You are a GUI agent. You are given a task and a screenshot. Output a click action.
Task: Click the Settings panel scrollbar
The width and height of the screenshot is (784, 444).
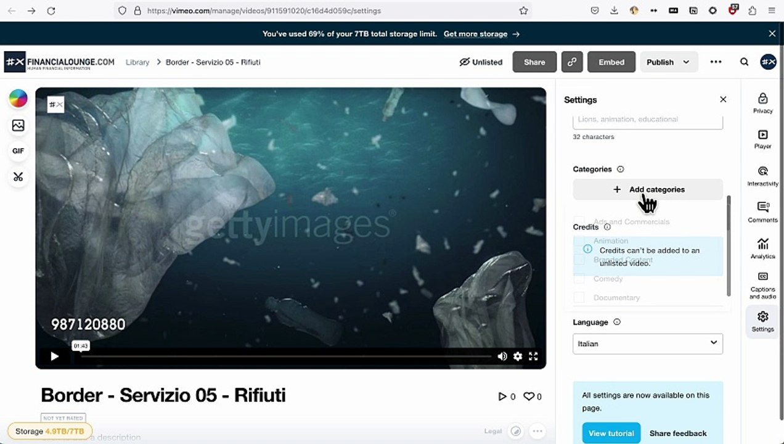(729, 245)
